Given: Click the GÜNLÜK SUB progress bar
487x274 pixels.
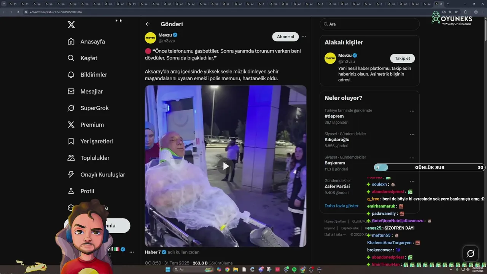Looking at the screenshot, I should point(430,167).
